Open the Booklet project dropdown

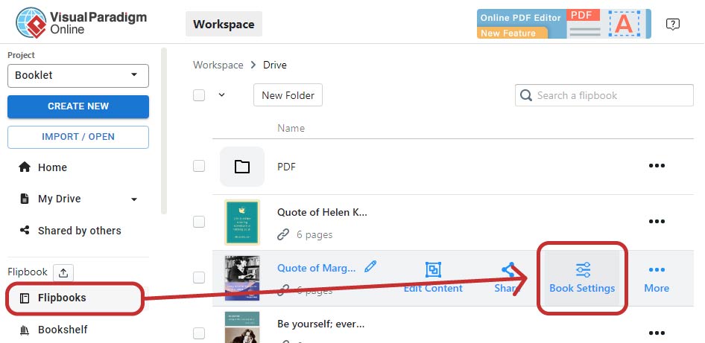tap(78, 75)
